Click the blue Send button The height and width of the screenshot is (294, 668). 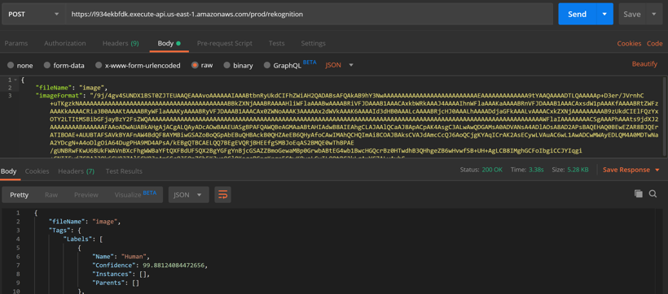click(578, 14)
